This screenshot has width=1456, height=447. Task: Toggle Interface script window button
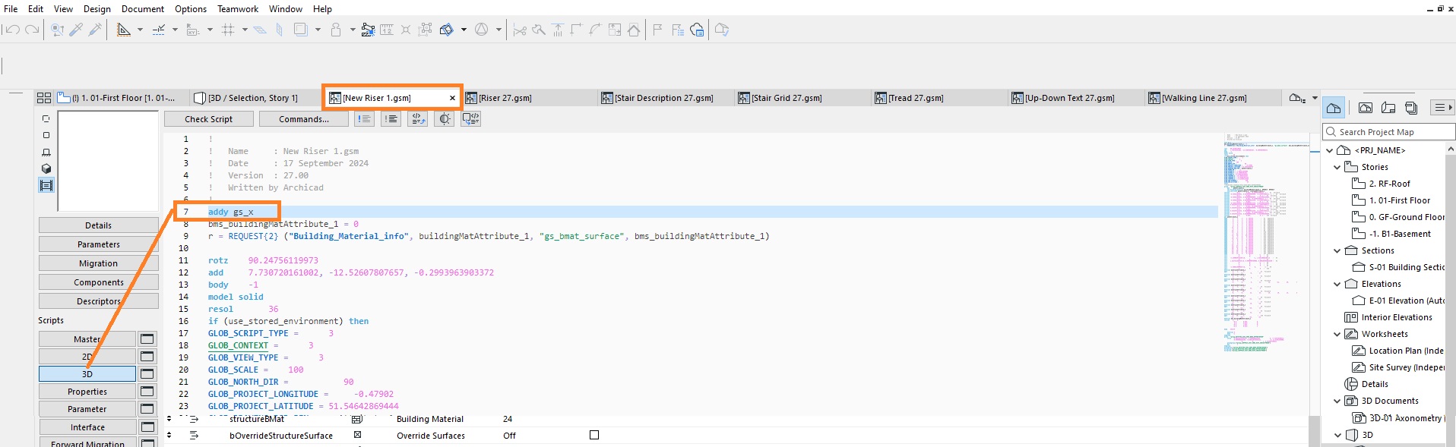pos(147,427)
